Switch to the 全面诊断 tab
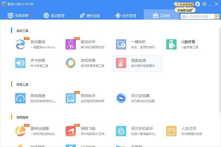 coord(18,15)
